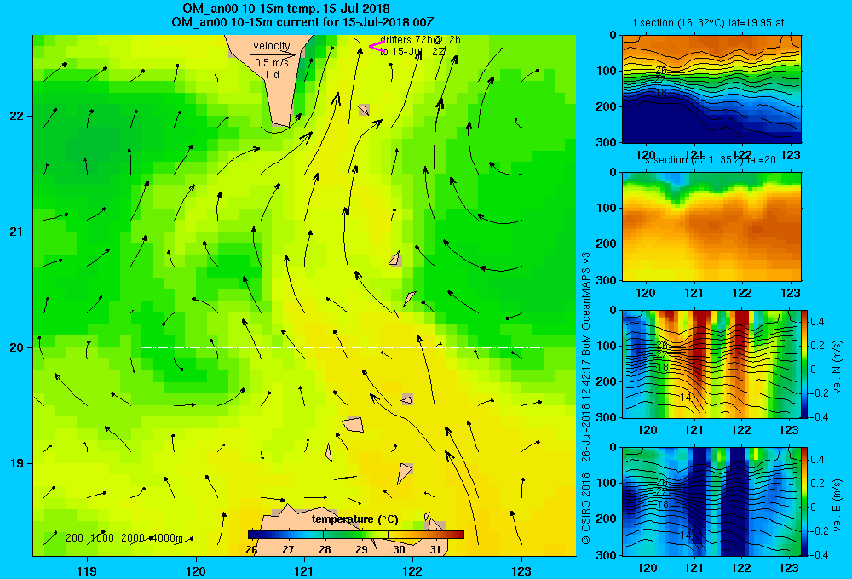
Task: Select the 'vel. N (m/s)' axis label
Action: coord(837,367)
